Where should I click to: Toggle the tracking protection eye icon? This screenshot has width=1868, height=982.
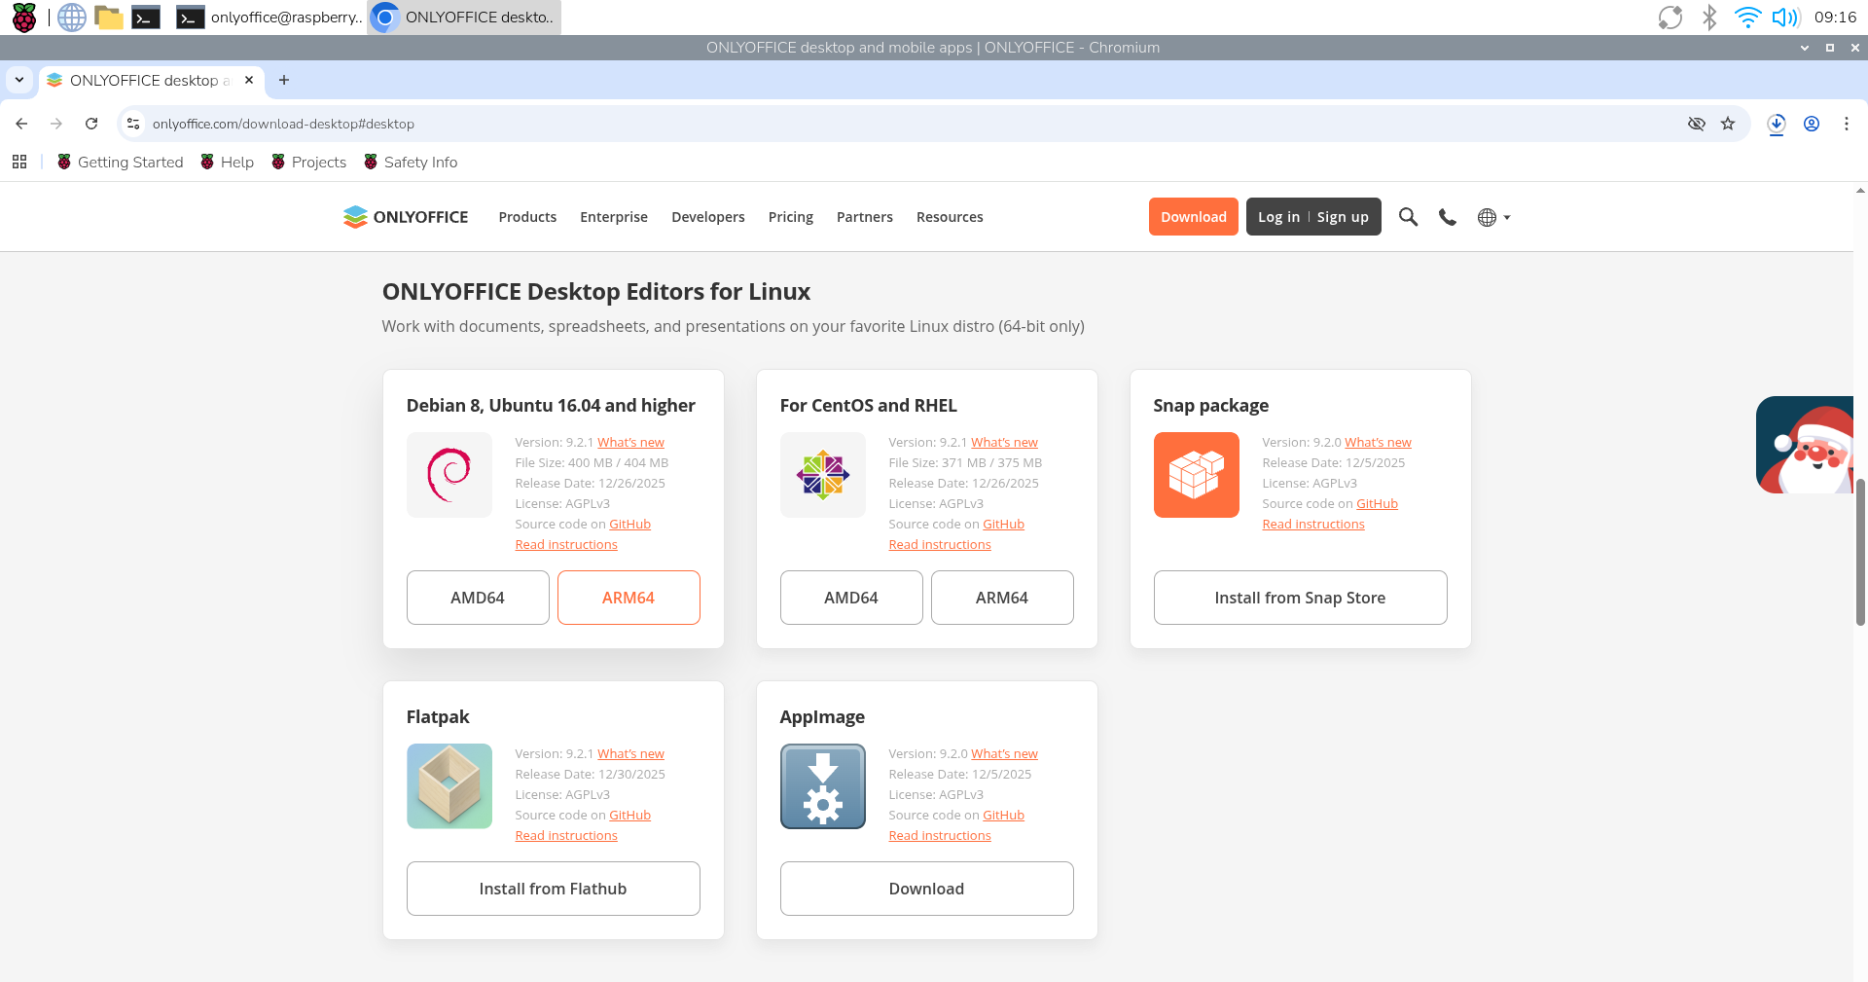(x=1697, y=124)
